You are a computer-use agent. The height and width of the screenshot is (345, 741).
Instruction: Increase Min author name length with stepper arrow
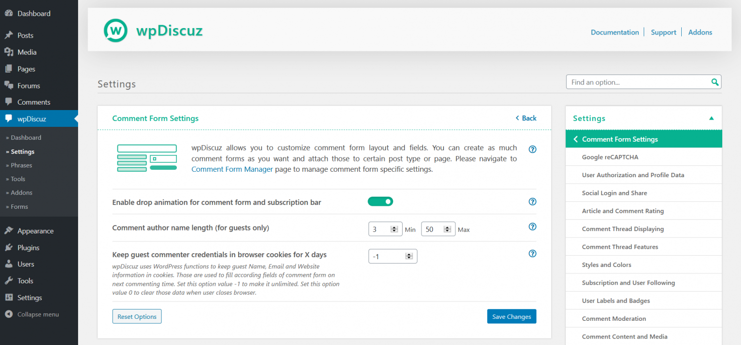pyautogui.click(x=394, y=227)
